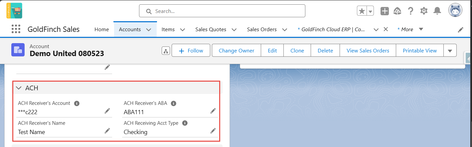Click the Checking account type value

click(x=135, y=132)
